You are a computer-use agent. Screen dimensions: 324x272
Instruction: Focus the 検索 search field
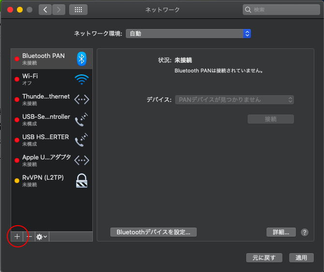coord(281,10)
